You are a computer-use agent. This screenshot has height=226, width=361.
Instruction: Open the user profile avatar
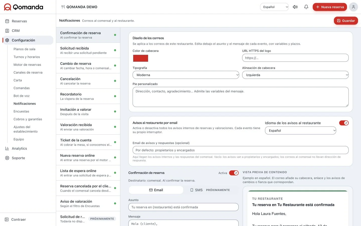click(x=353, y=7)
